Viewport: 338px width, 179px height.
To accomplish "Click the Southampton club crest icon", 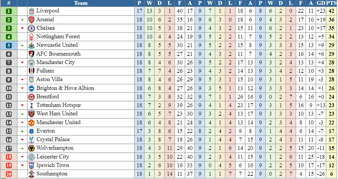I will [x=31, y=174].
